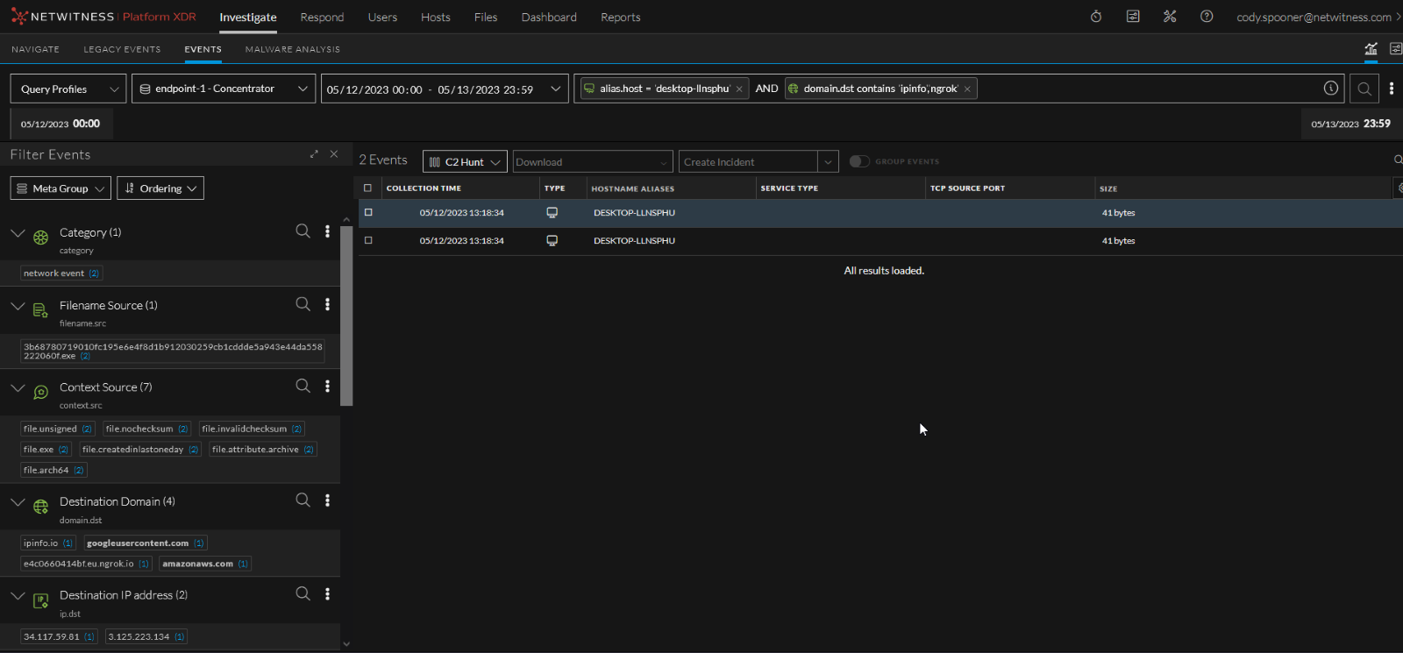Open the query info icon
The width and height of the screenshot is (1403, 653).
1331,88
